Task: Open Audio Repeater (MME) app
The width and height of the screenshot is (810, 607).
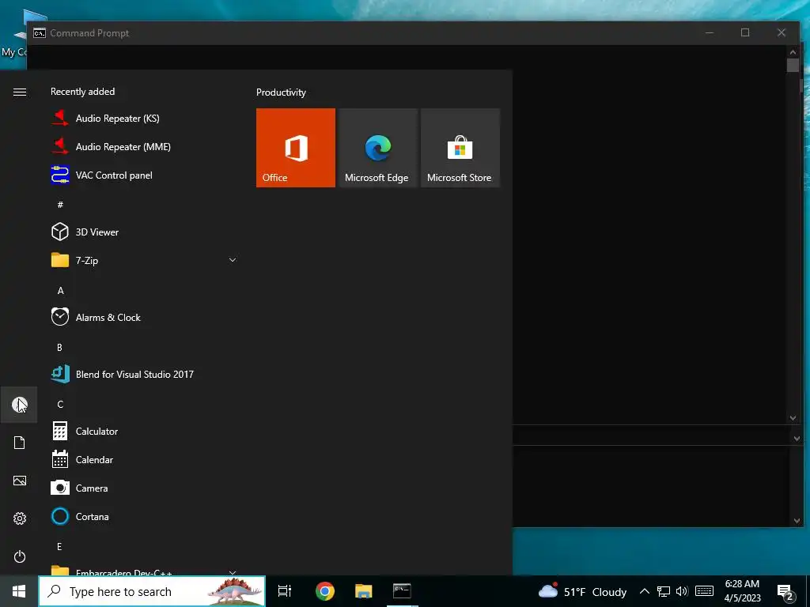Action: coord(143,146)
